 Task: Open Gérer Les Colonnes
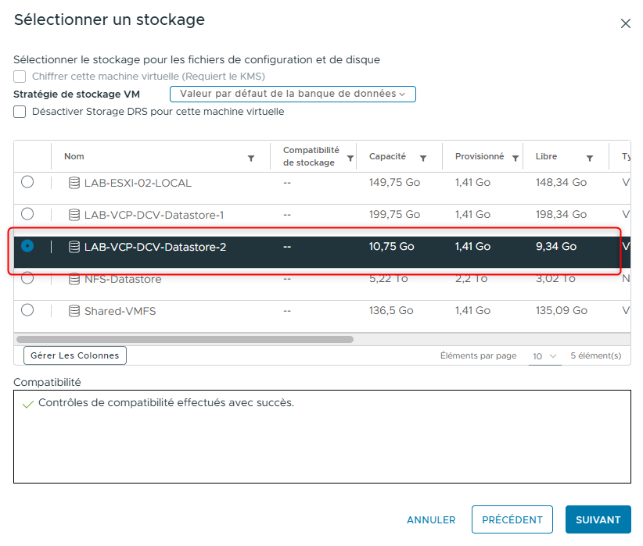(x=74, y=355)
